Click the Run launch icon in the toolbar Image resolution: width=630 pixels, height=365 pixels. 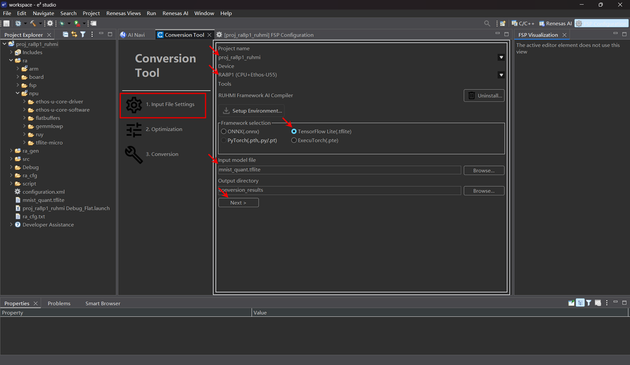click(x=77, y=23)
